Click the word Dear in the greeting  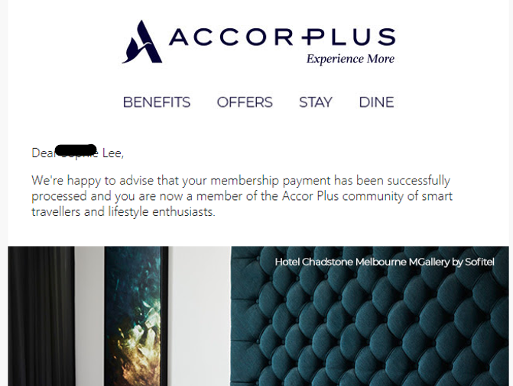[43, 153]
